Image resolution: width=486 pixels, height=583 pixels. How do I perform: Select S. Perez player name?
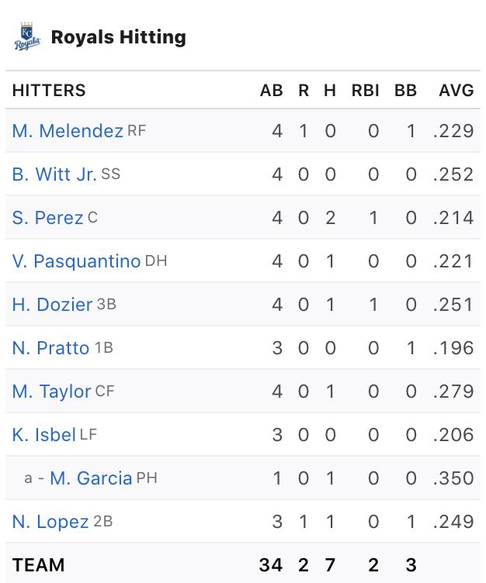47,218
